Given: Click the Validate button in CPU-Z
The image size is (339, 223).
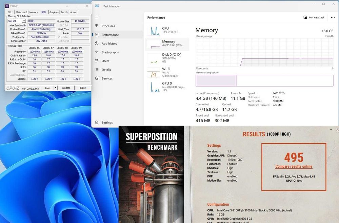Looking at the screenshot, I should pyautogui.click(x=66, y=88).
